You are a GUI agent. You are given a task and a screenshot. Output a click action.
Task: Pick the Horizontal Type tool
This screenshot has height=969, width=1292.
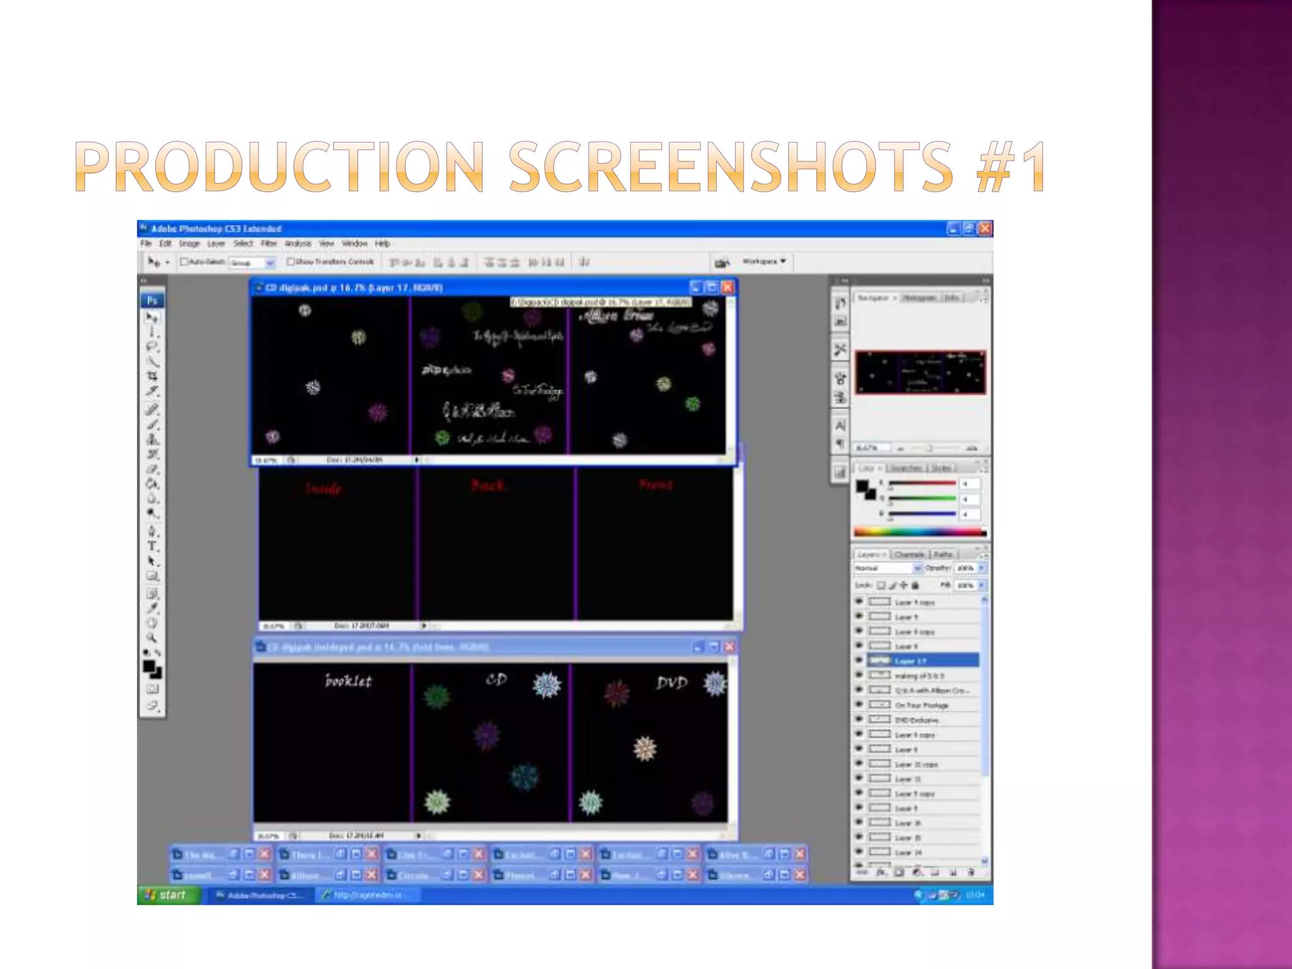coord(152,546)
